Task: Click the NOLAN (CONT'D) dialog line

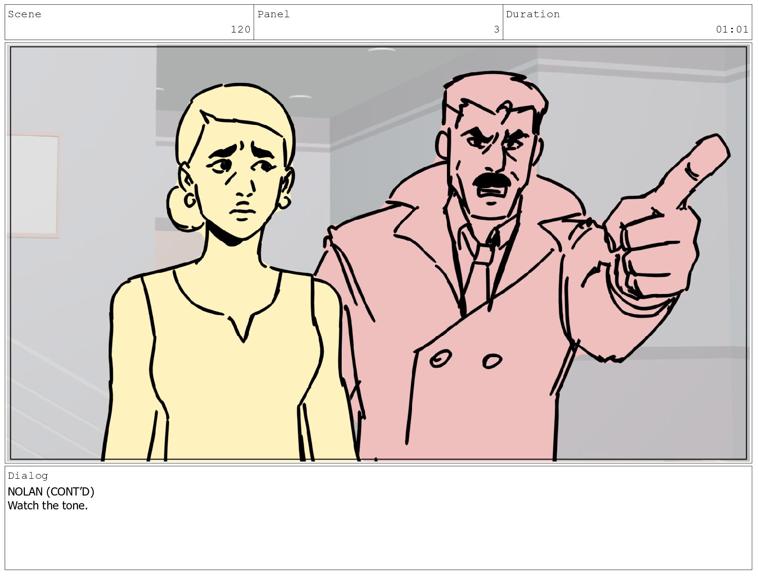Action: [x=51, y=492]
